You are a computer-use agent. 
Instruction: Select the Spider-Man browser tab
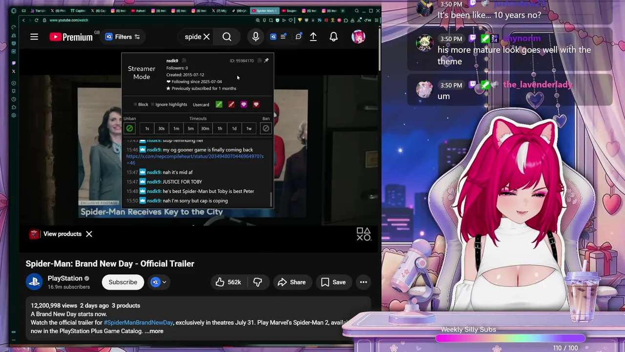[x=265, y=10]
